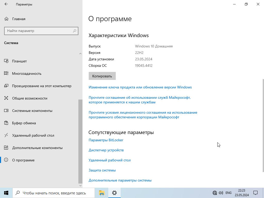Open Буфер обмена settings
The image size is (264, 198).
click(x=24, y=123)
